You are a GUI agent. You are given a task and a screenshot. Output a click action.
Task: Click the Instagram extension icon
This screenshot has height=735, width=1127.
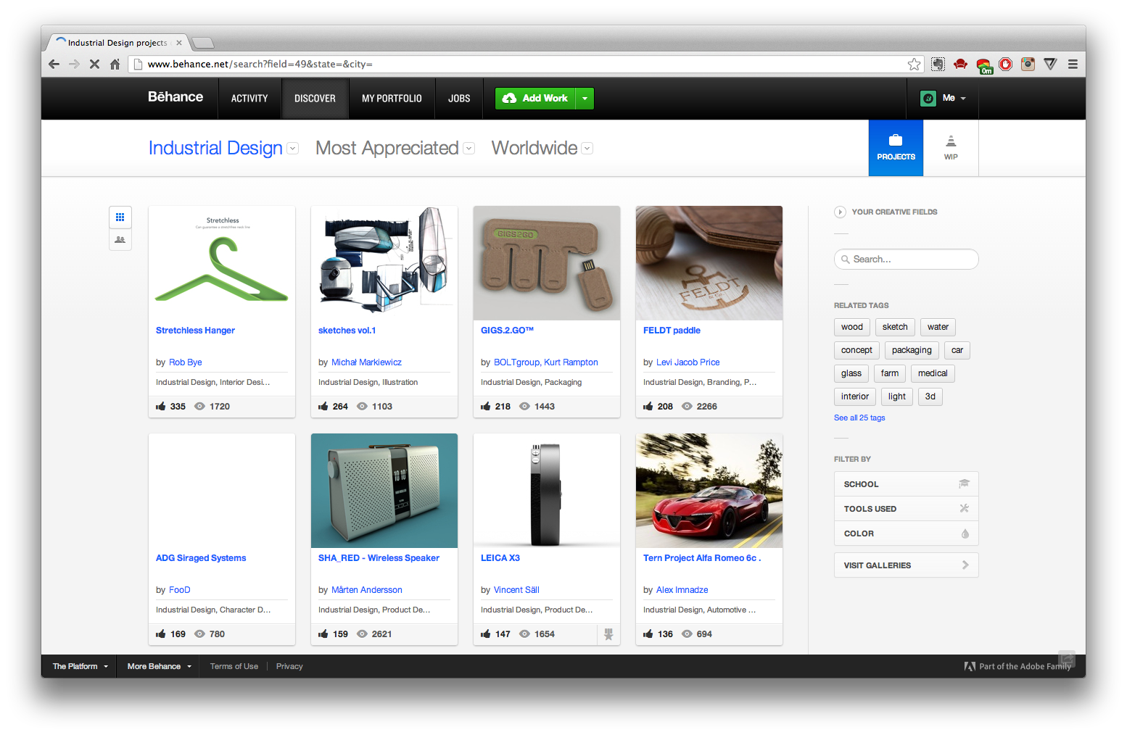coord(1028,65)
